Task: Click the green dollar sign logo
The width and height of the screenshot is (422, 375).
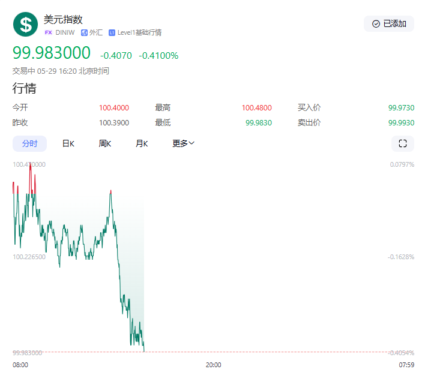Action: point(25,24)
